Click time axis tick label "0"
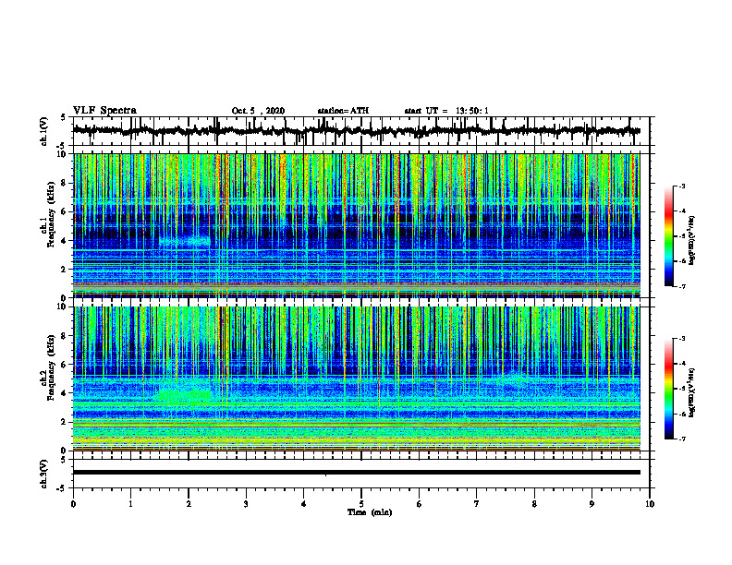The width and height of the screenshot is (732, 565). click(73, 504)
